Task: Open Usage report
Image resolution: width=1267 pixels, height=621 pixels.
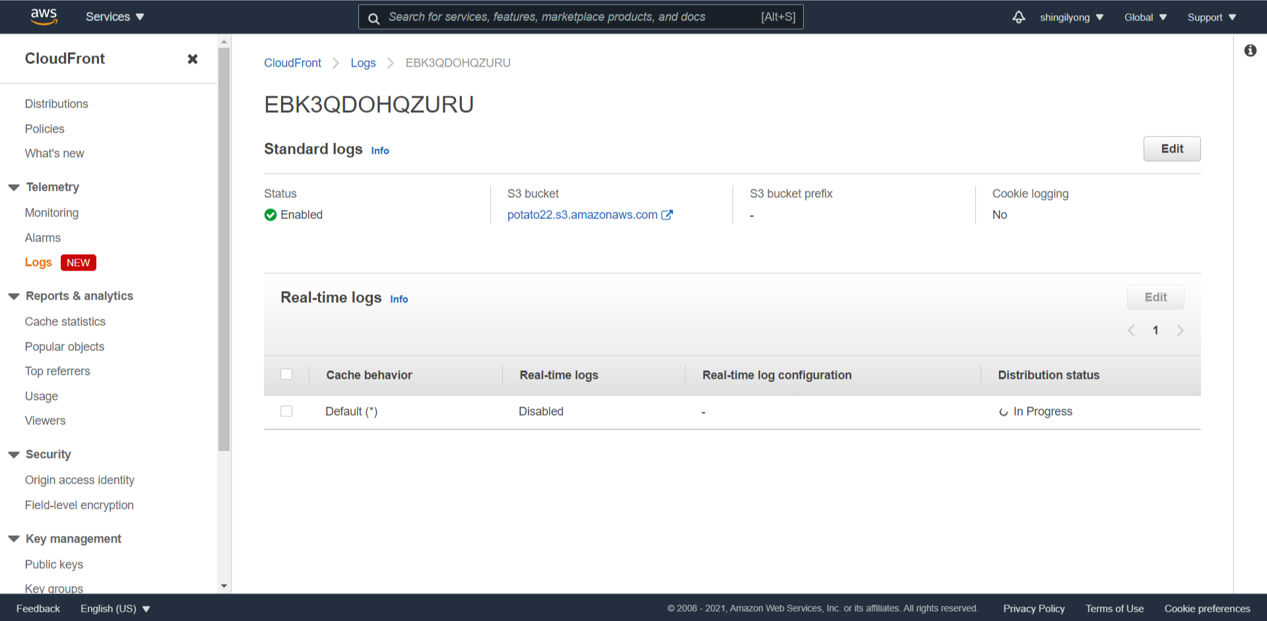Action: [x=42, y=396]
